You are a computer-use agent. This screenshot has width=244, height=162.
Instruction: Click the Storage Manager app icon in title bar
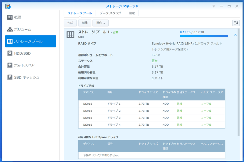tap(8, 6)
